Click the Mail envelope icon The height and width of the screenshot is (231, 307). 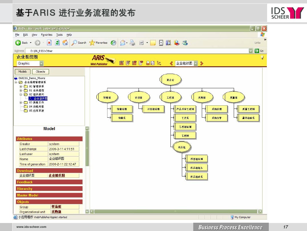tap(123, 43)
